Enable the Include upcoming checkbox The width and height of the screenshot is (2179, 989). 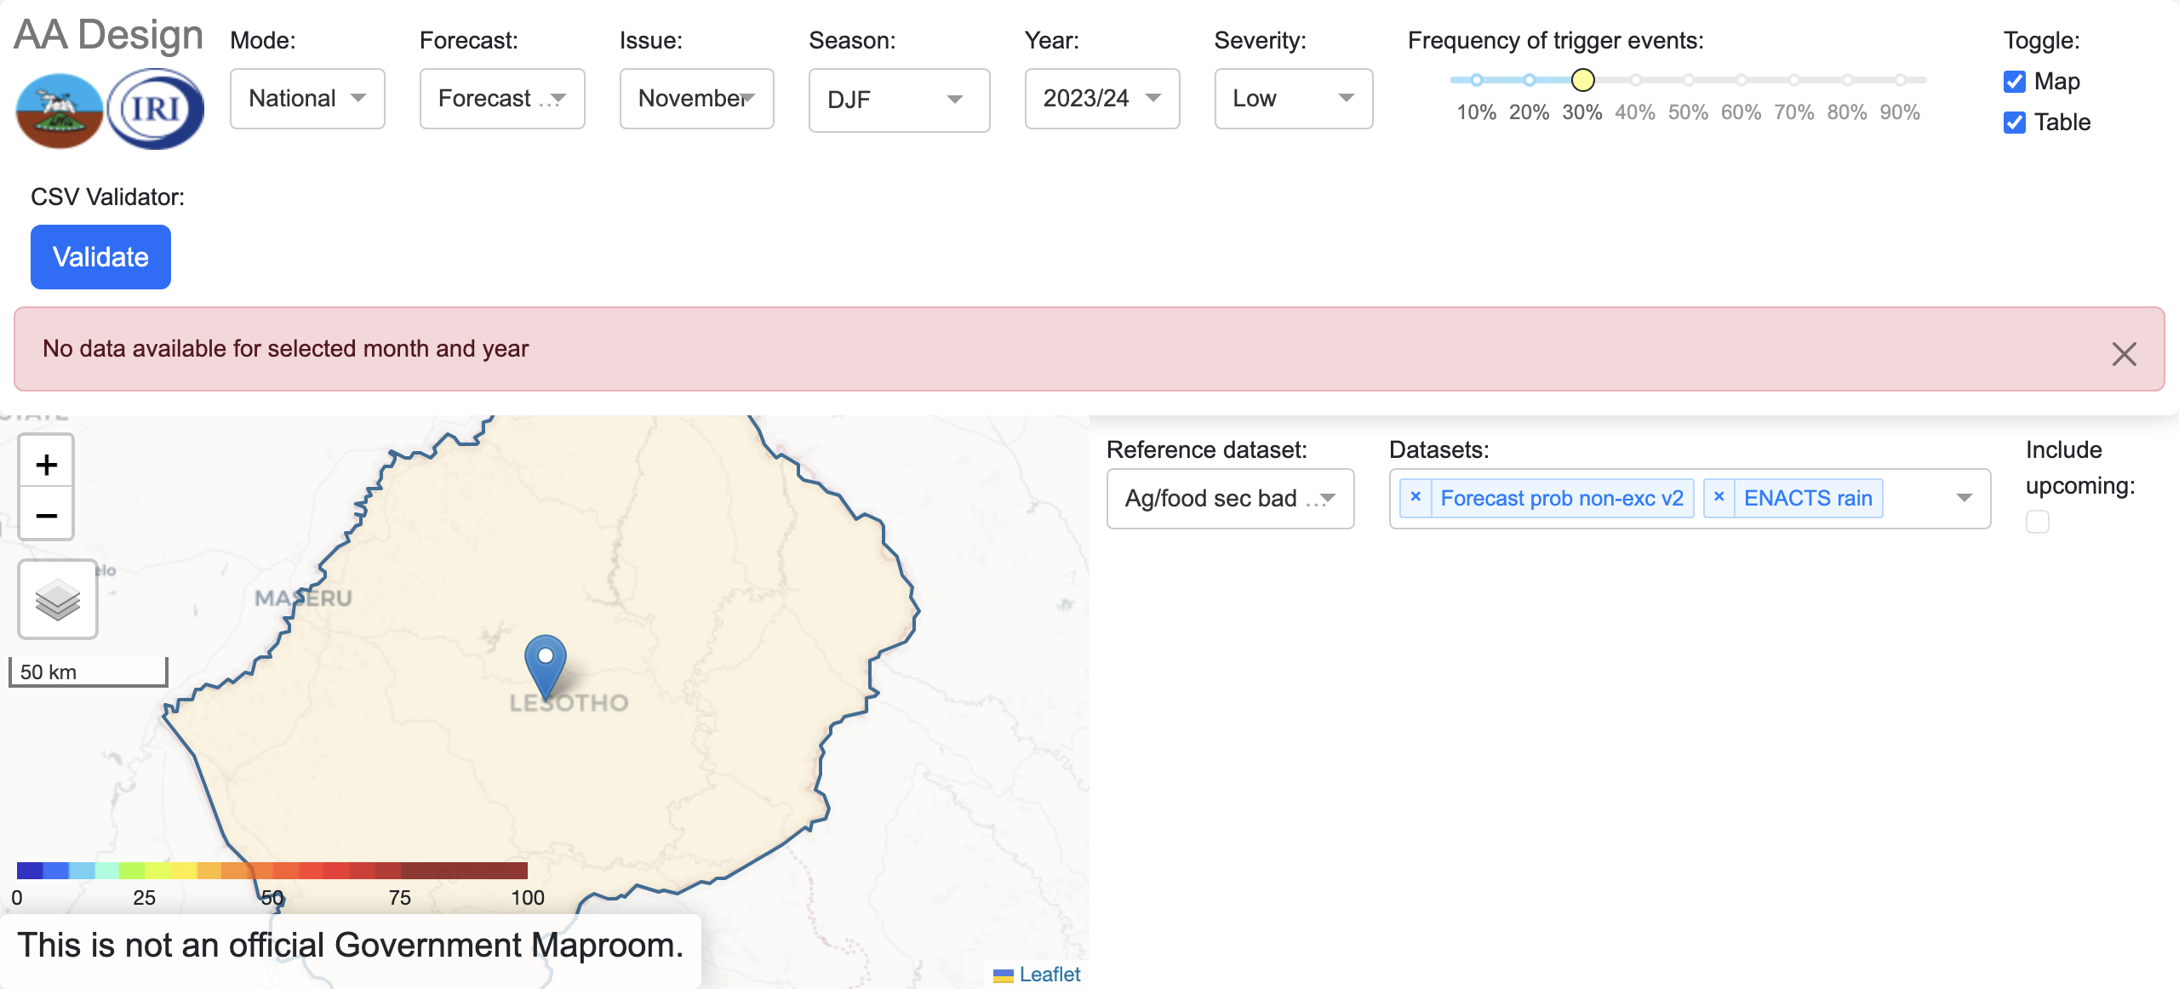click(x=2037, y=522)
